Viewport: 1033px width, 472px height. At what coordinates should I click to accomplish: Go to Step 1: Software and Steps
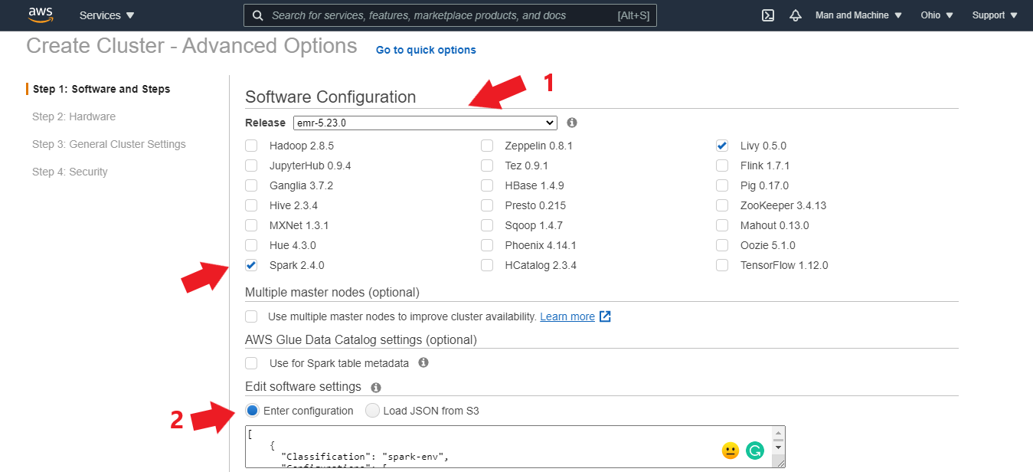pos(102,89)
